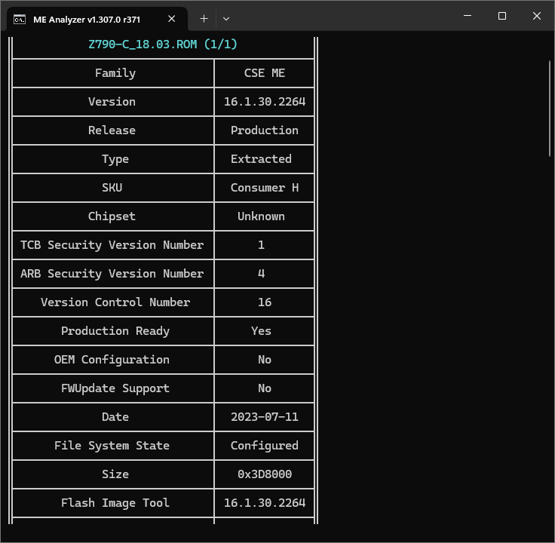The width and height of the screenshot is (555, 543).
Task: Open a new terminal tab
Action: click(204, 19)
